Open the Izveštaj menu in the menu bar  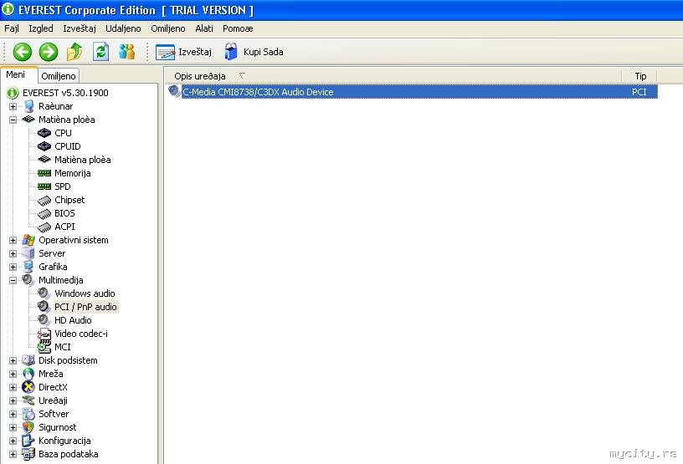pyautogui.click(x=80, y=28)
